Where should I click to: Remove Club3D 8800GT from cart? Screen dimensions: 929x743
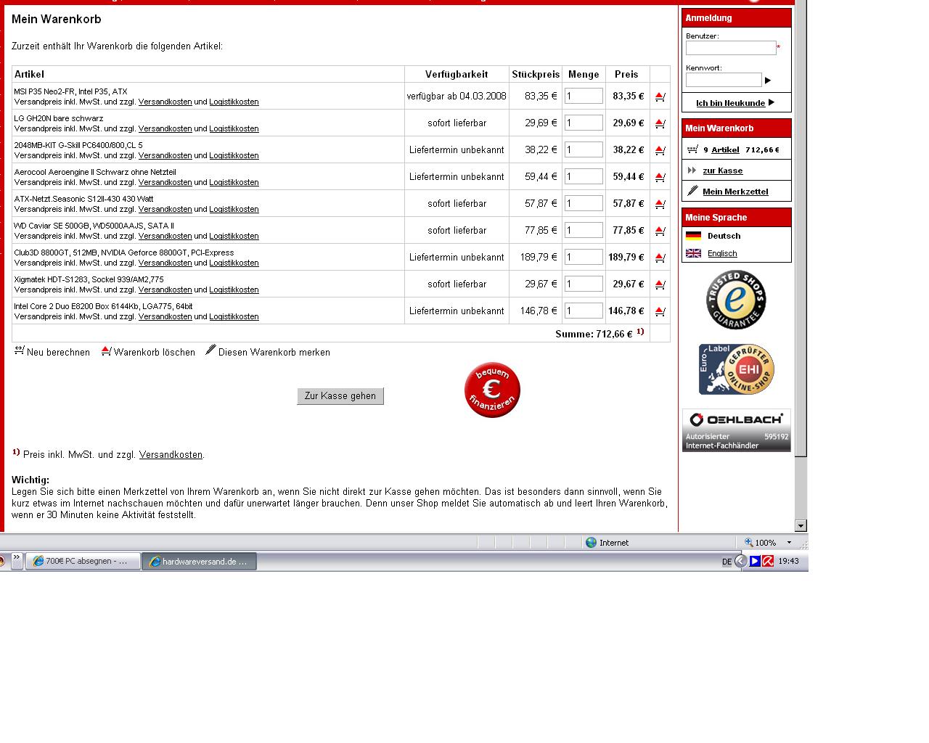(x=660, y=258)
